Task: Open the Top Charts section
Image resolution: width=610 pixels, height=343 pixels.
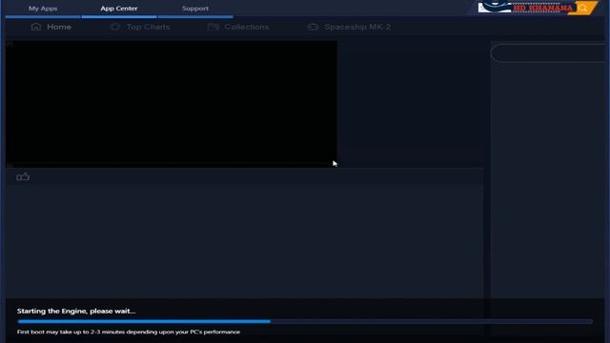Action: pyautogui.click(x=140, y=27)
